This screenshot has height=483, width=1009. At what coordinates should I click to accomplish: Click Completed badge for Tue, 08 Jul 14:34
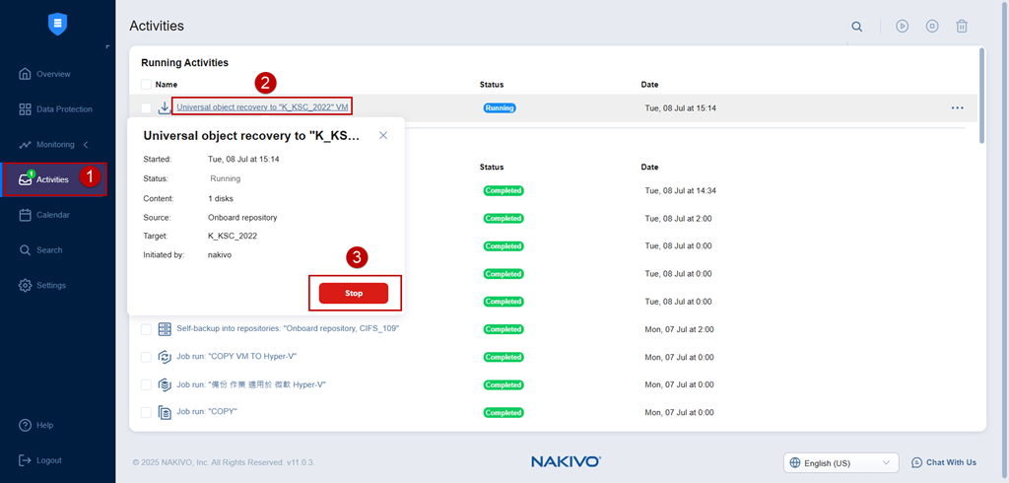tap(504, 190)
